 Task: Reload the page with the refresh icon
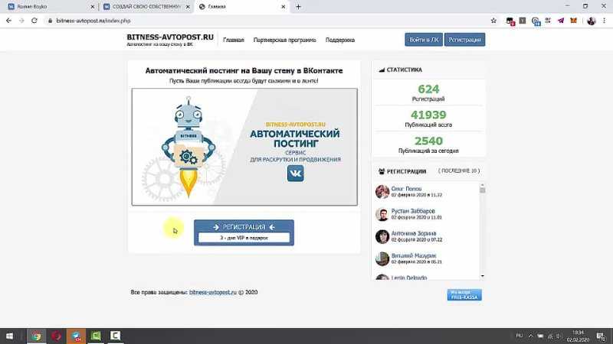[x=34, y=21]
